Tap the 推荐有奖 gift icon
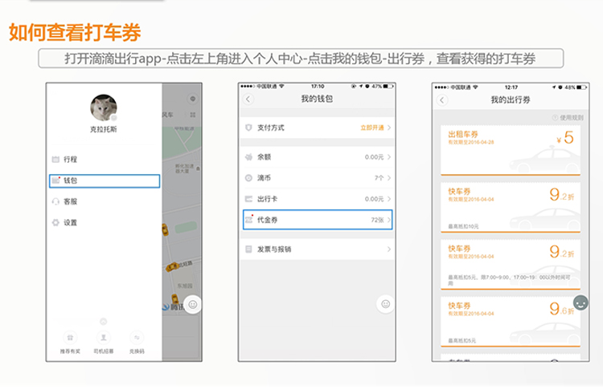 click(70, 338)
